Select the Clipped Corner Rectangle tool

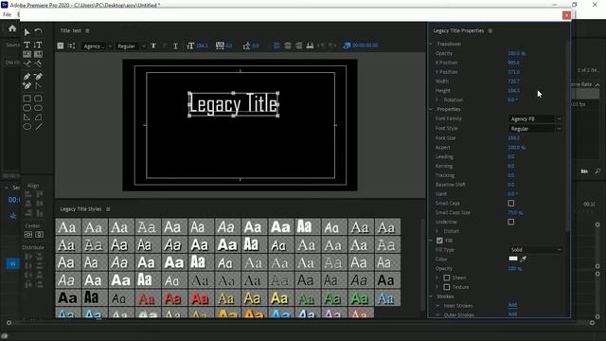click(27, 108)
